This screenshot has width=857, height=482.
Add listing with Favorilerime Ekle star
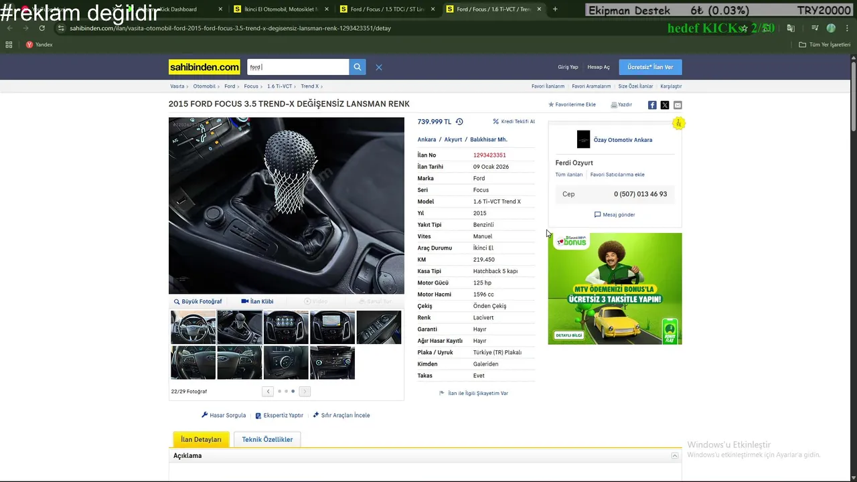pyautogui.click(x=572, y=104)
